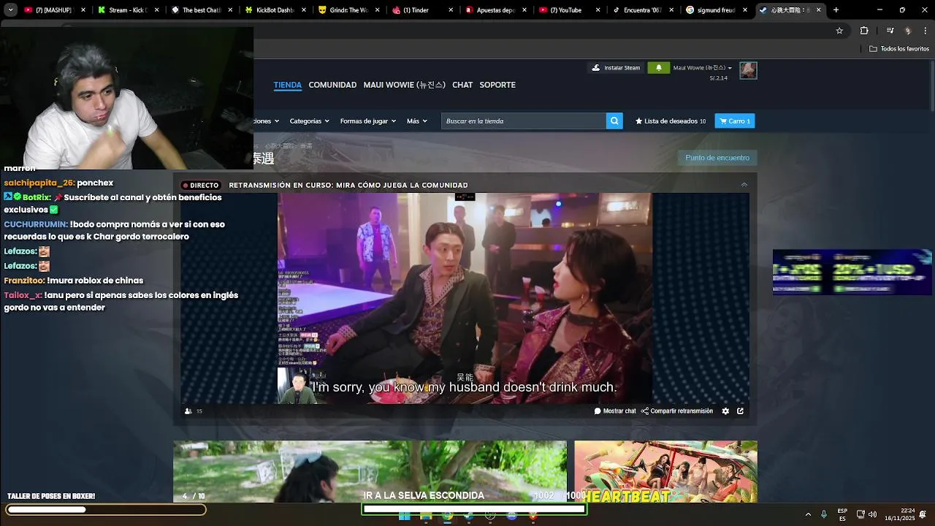Click Mostrar chat under the broadcast
Screen dimensions: 935x526
tap(615, 411)
